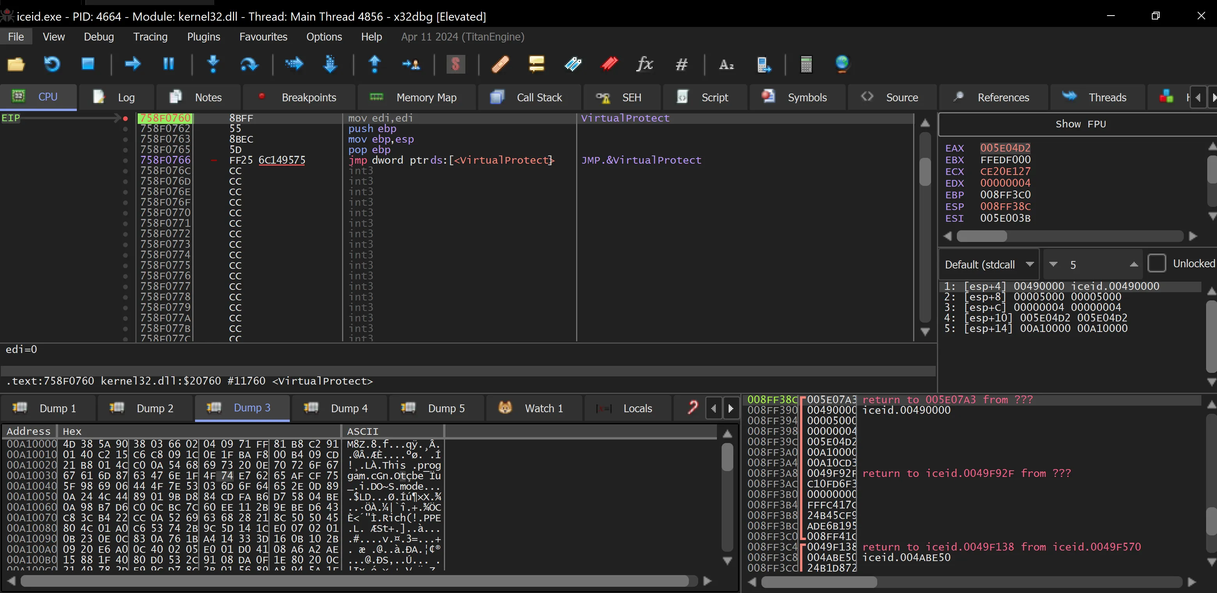Execute till return with up-arrow icon
The height and width of the screenshot is (593, 1217).
tap(374, 64)
